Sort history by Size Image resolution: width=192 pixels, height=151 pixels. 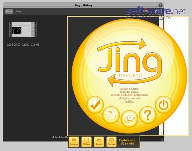(18, 11)
